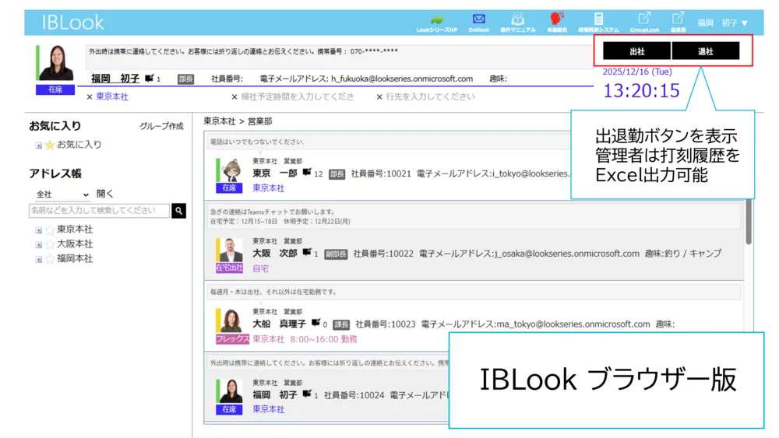The height and width of the screenshot is (438, 779).
Task: Click the 開く button next to 全社
Action: [105, 194]
